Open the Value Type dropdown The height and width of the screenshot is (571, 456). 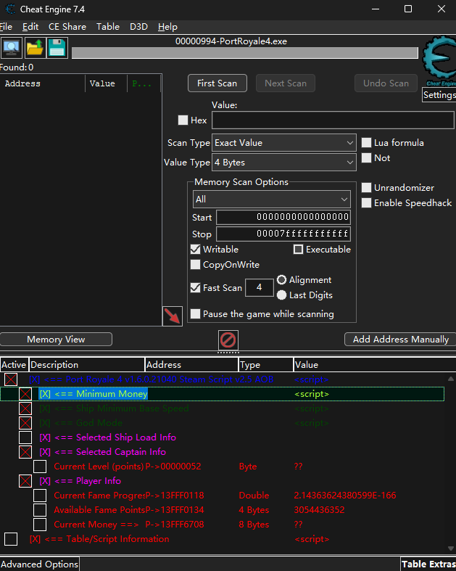click(x=284, y=163)
